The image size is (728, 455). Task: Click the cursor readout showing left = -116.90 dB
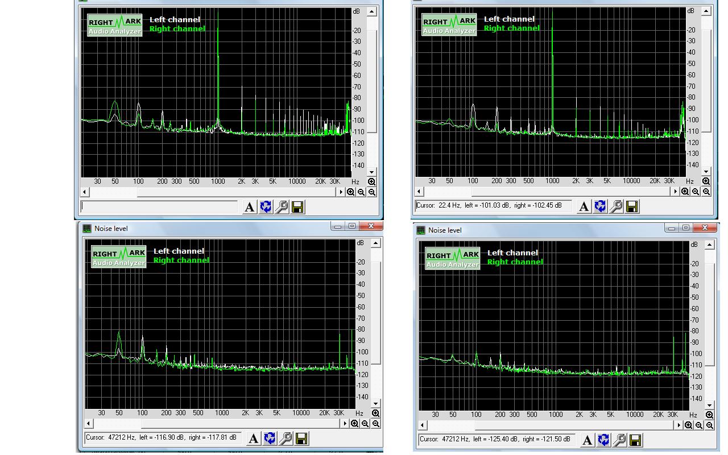click(163, 438)
